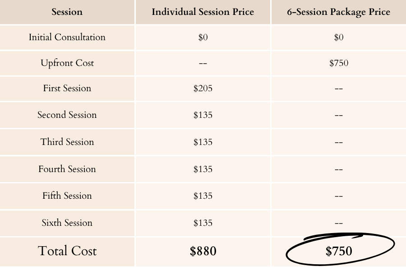Select the Fifth Session row label
Viewport: 406px width, 271px height.
pos(67,196)
